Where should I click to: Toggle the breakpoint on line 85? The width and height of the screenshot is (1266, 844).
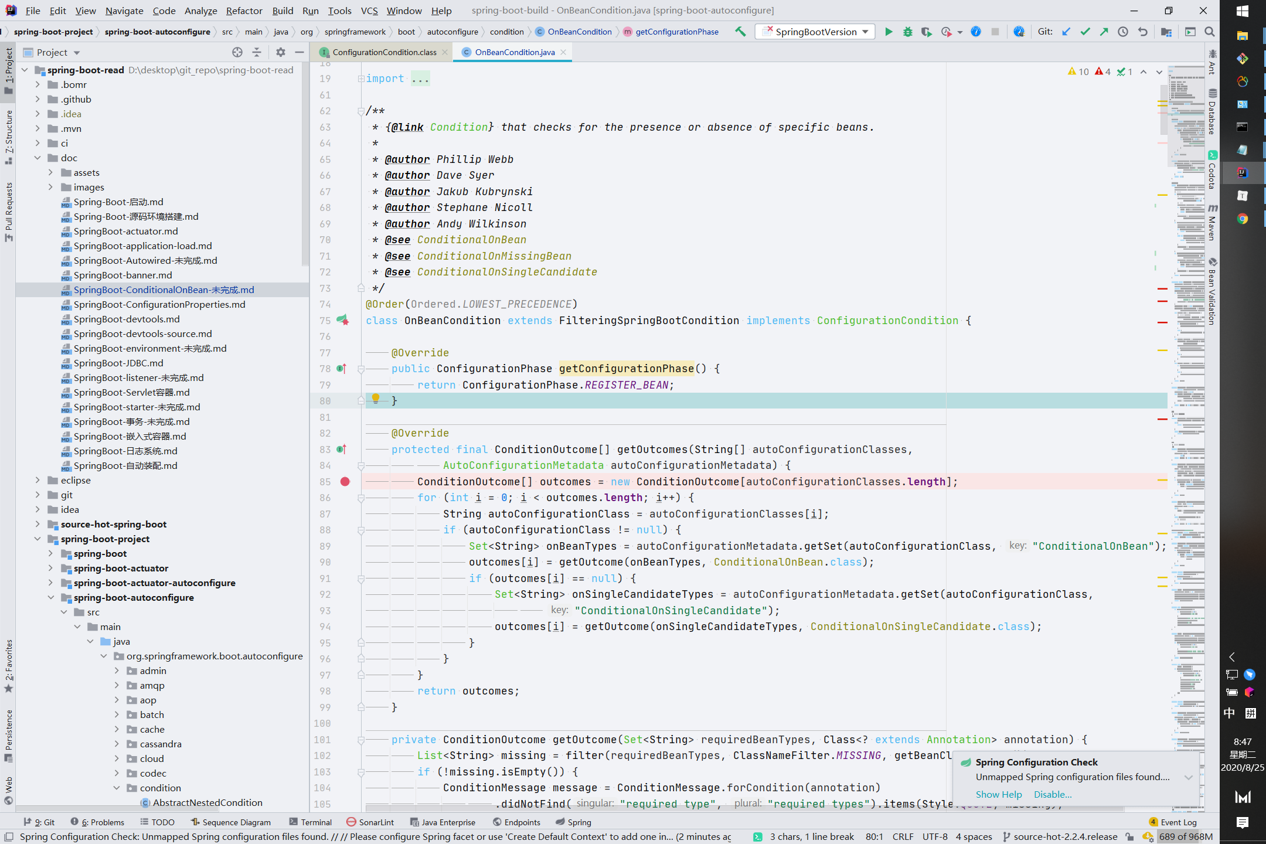(345, 482)
